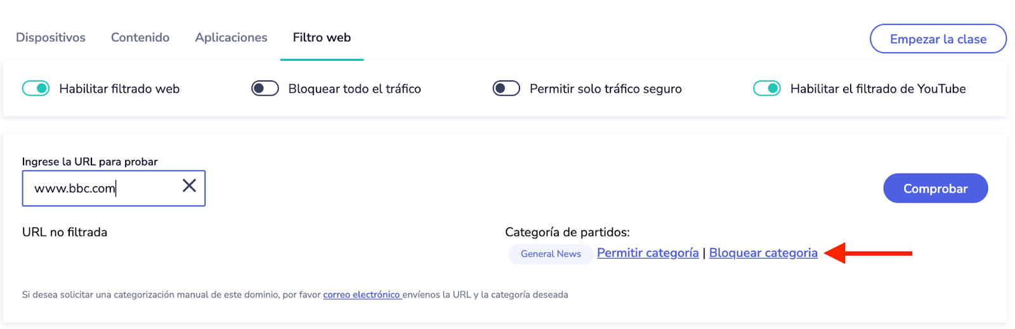Enable the Bloquear todo el tráfico switch
Screen dimensions: 1015x329
point(265,89)
